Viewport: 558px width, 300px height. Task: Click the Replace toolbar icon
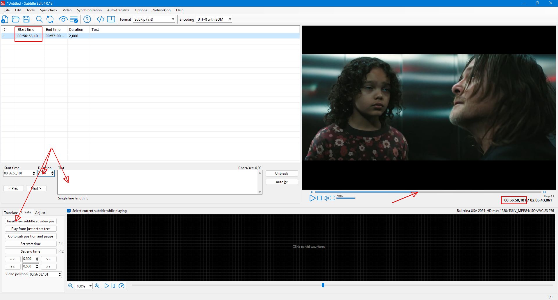(50, 19)
